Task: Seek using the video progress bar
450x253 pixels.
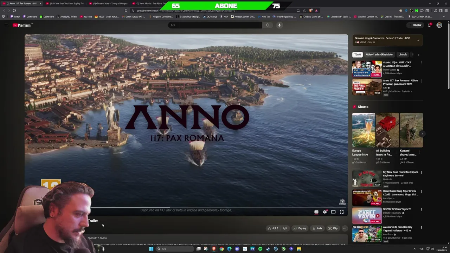Action: click(218, 207)
